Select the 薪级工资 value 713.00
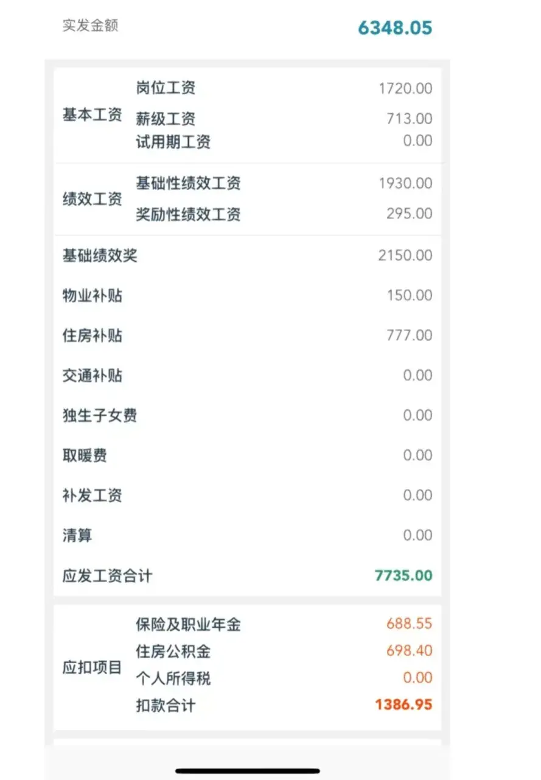The image size is (541, 780). (x=410, y=119)
